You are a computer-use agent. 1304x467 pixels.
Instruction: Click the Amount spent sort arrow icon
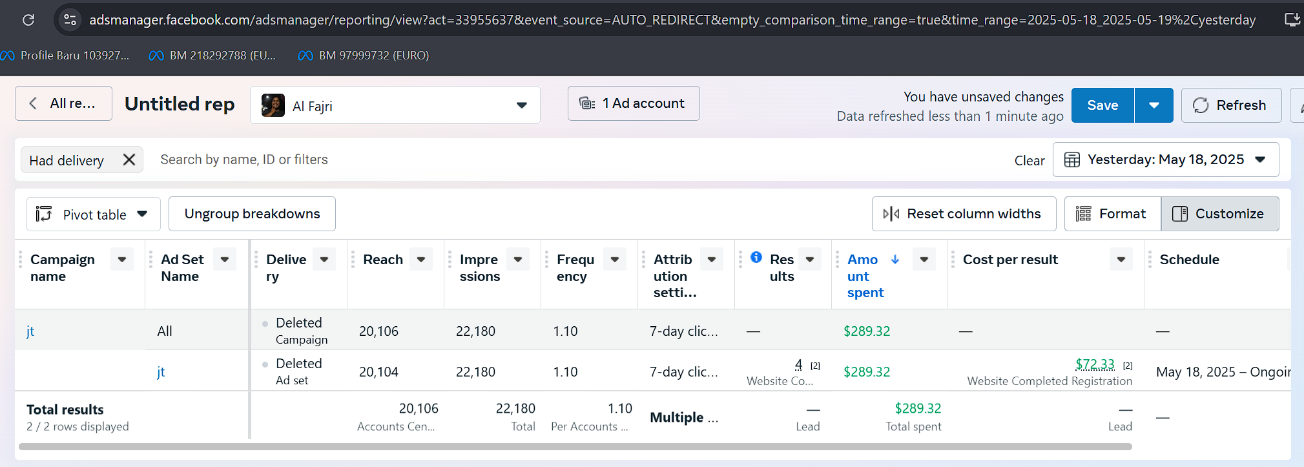[x=895, y=259]
